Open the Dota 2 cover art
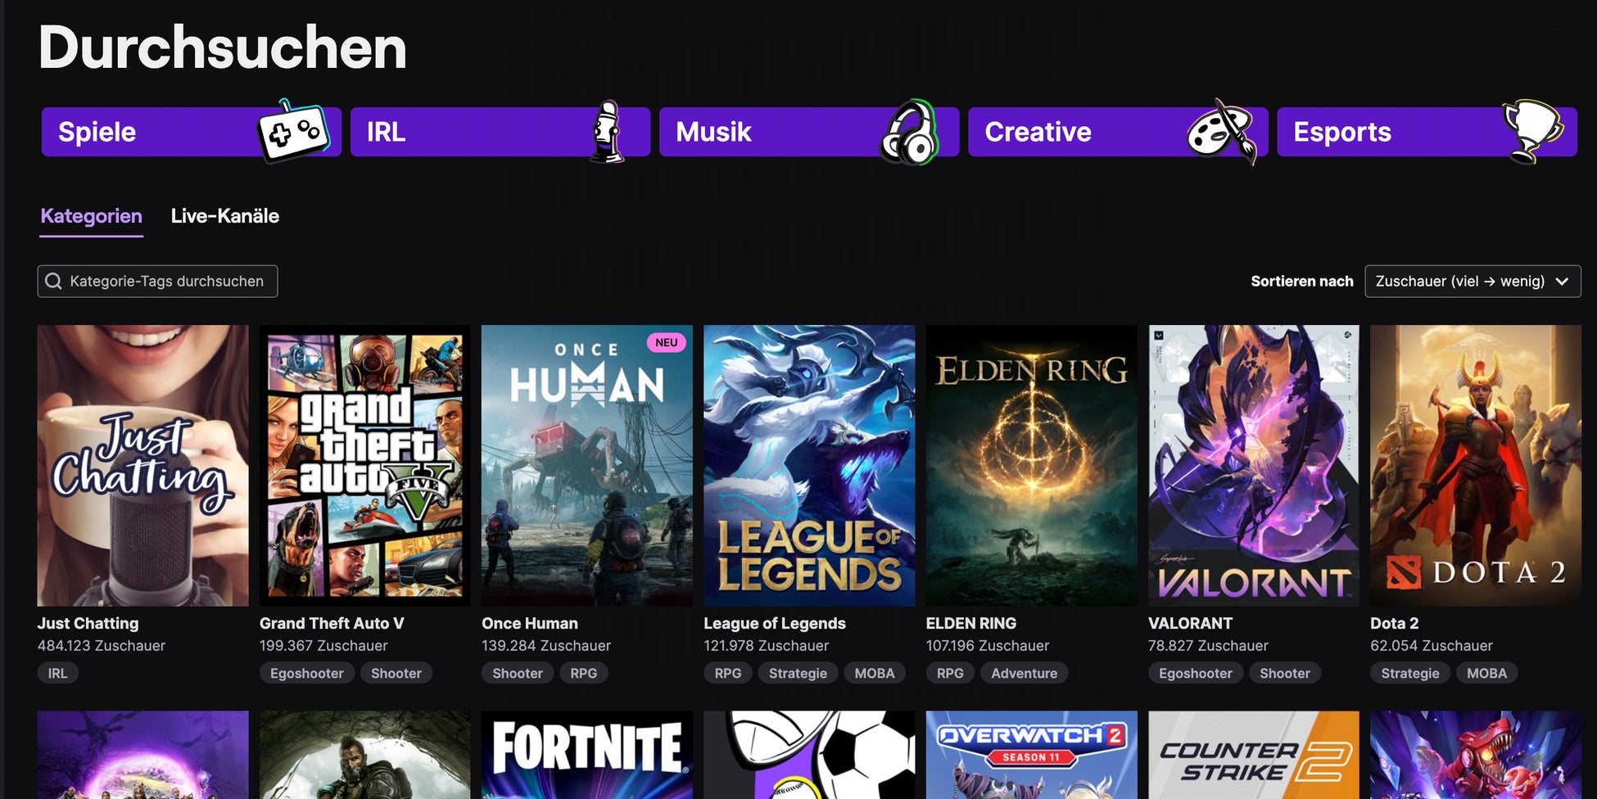Viewport: 1597px width, 799px height. pyautogui.click(x=1476, y=466)
